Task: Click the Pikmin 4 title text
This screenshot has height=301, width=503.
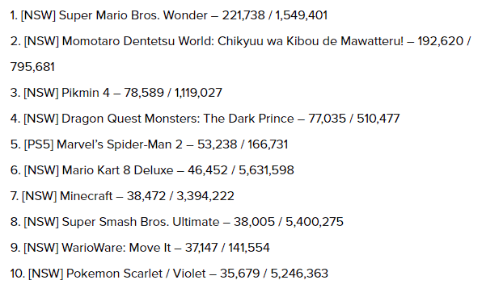Action: click(x=86, y=93)
